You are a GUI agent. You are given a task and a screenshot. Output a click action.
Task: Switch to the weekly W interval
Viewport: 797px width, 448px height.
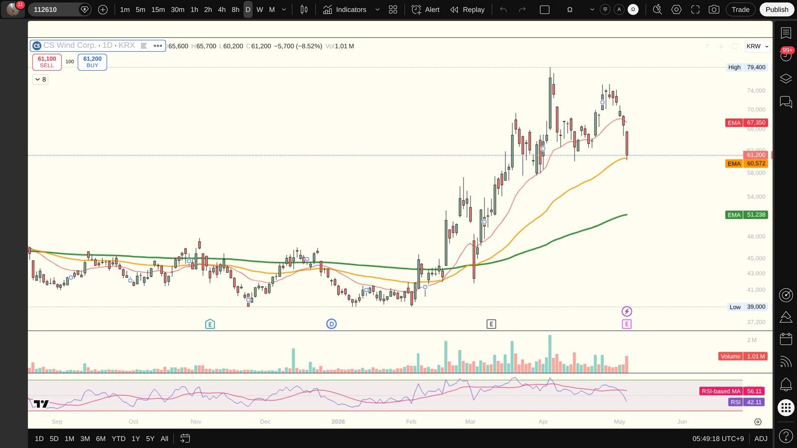(260, 9)
